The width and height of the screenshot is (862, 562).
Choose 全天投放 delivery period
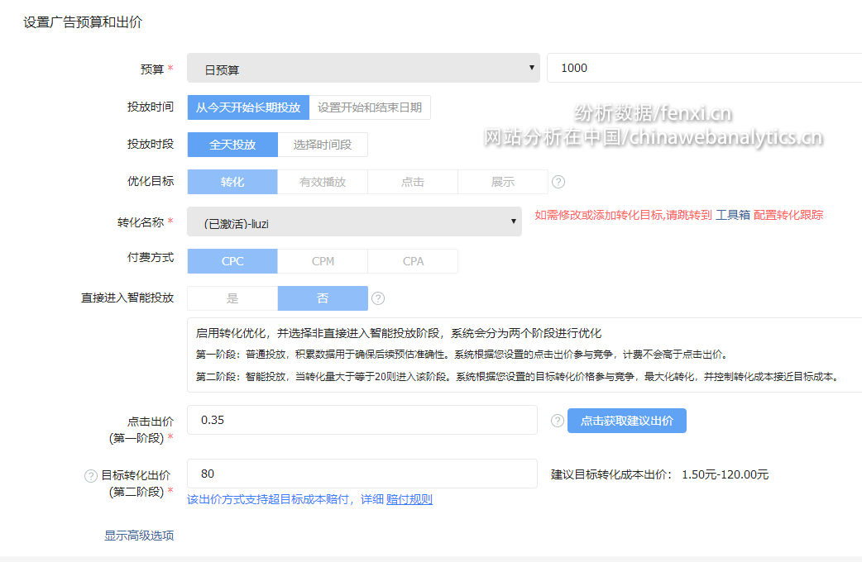tap(232, 145)
